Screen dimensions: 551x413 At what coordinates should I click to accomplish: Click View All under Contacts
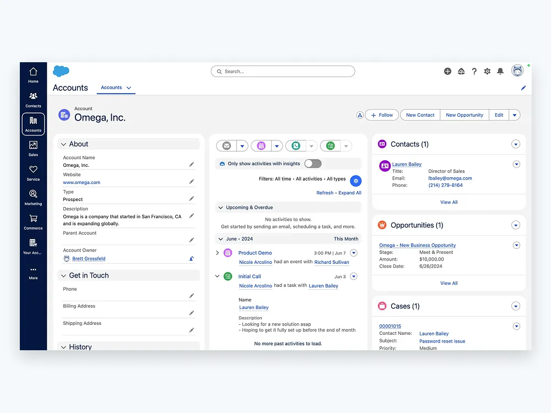449,202
